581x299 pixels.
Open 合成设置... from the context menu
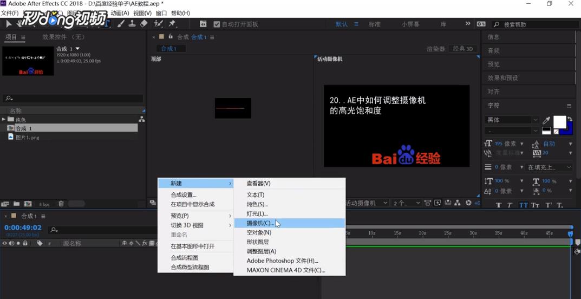(x=195, y=195)
